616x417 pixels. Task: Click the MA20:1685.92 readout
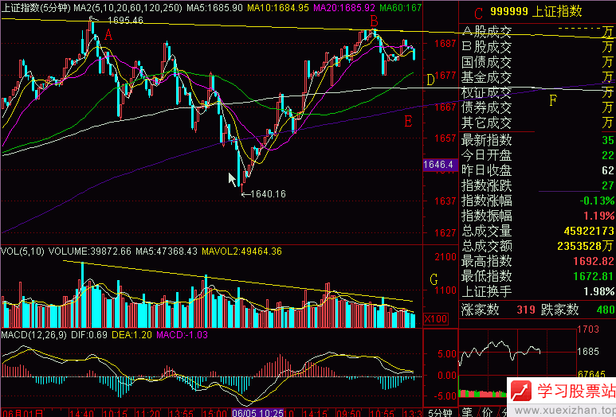[x=343, y=7]
